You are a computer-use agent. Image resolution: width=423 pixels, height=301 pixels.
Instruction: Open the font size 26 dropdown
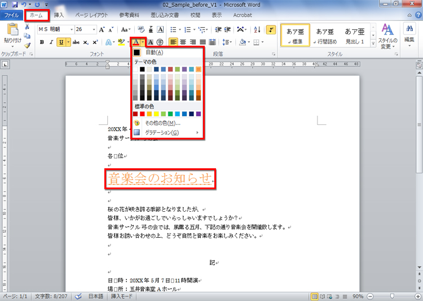coord(94,29)
